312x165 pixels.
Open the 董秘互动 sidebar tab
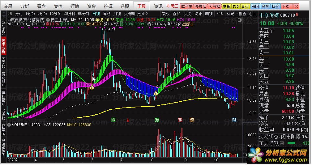click(x=4, y=98)
